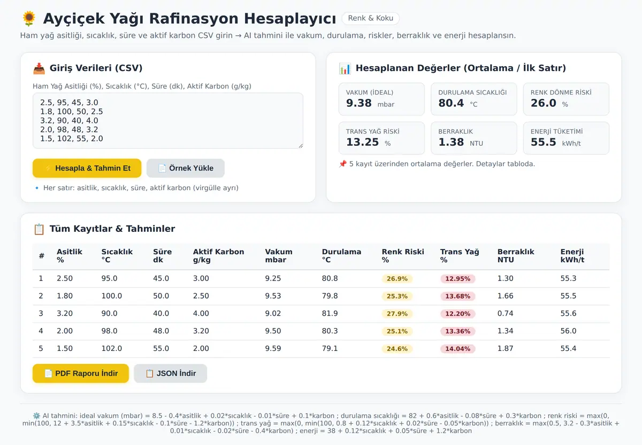Click vacuum value 9.02 in row 3

tap(273, 314)
